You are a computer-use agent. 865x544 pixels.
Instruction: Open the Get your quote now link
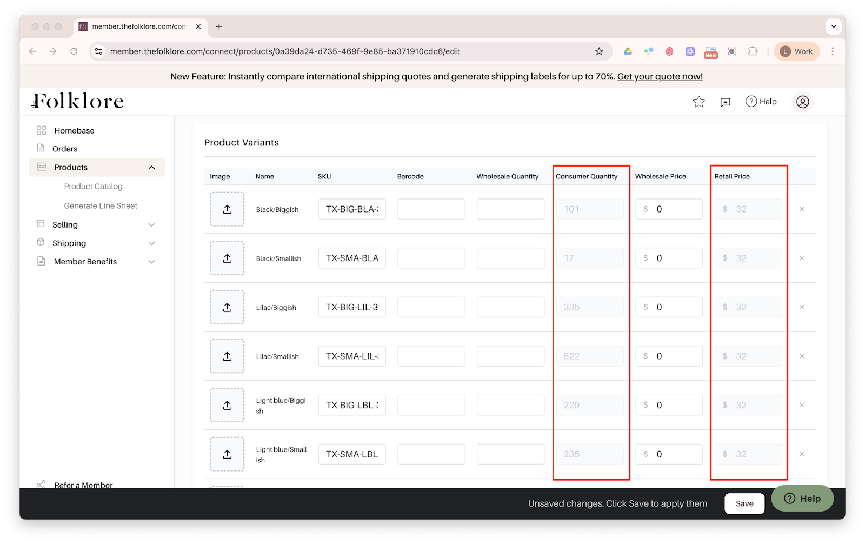660,76
